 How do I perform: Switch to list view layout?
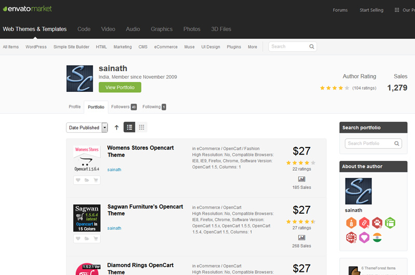click(129, 127)
